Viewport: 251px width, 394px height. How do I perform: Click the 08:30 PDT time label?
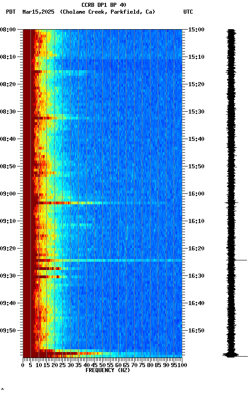[8, 112]
